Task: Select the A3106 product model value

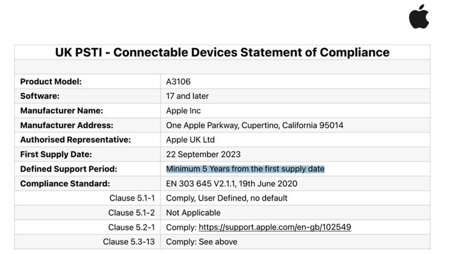Action: pos(176,82)
